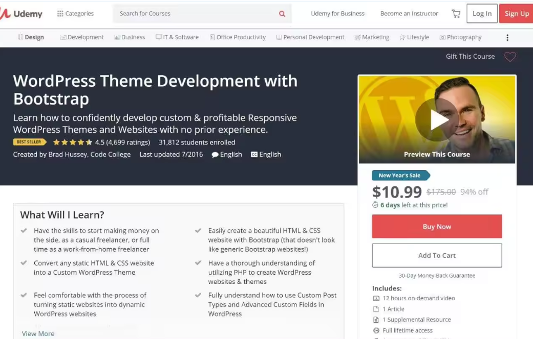Expand more categories with three-dot icon
The image size is (533, 339).
[x=507, y=37]
